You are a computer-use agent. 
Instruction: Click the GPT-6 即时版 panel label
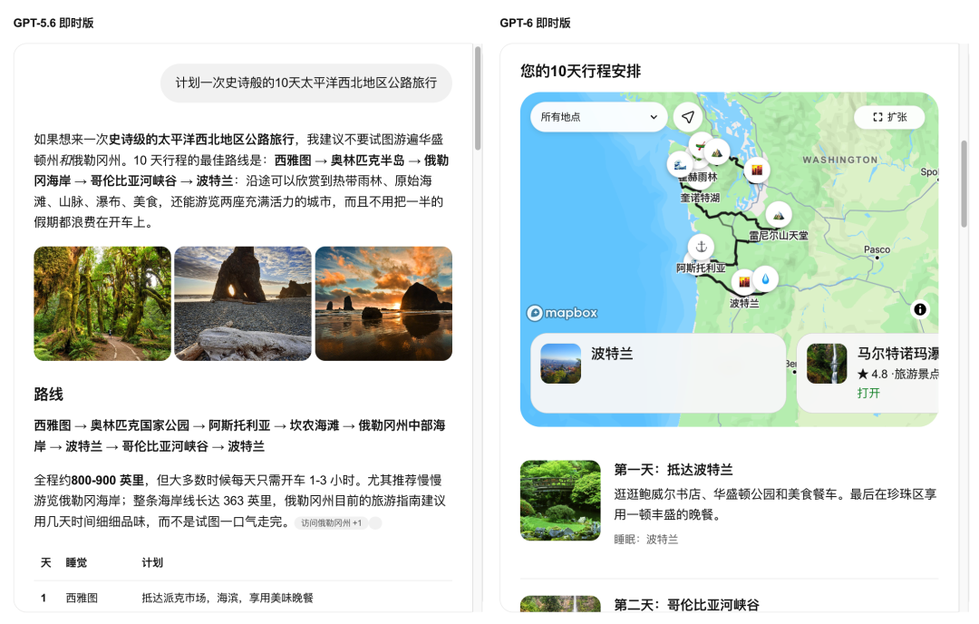535,23
